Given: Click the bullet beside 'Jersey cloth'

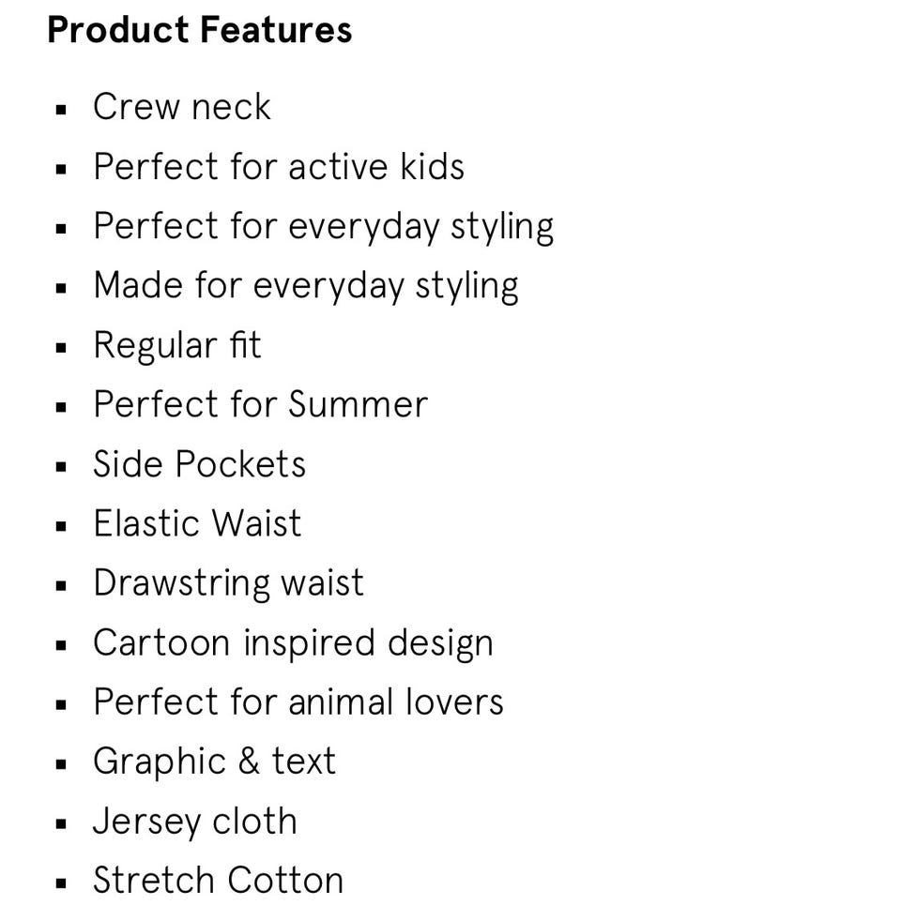Looking at the screenshot, I should click(62, 823).
